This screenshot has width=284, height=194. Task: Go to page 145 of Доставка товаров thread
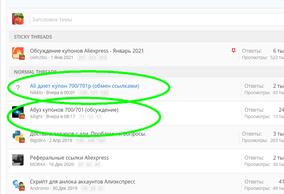80,140
